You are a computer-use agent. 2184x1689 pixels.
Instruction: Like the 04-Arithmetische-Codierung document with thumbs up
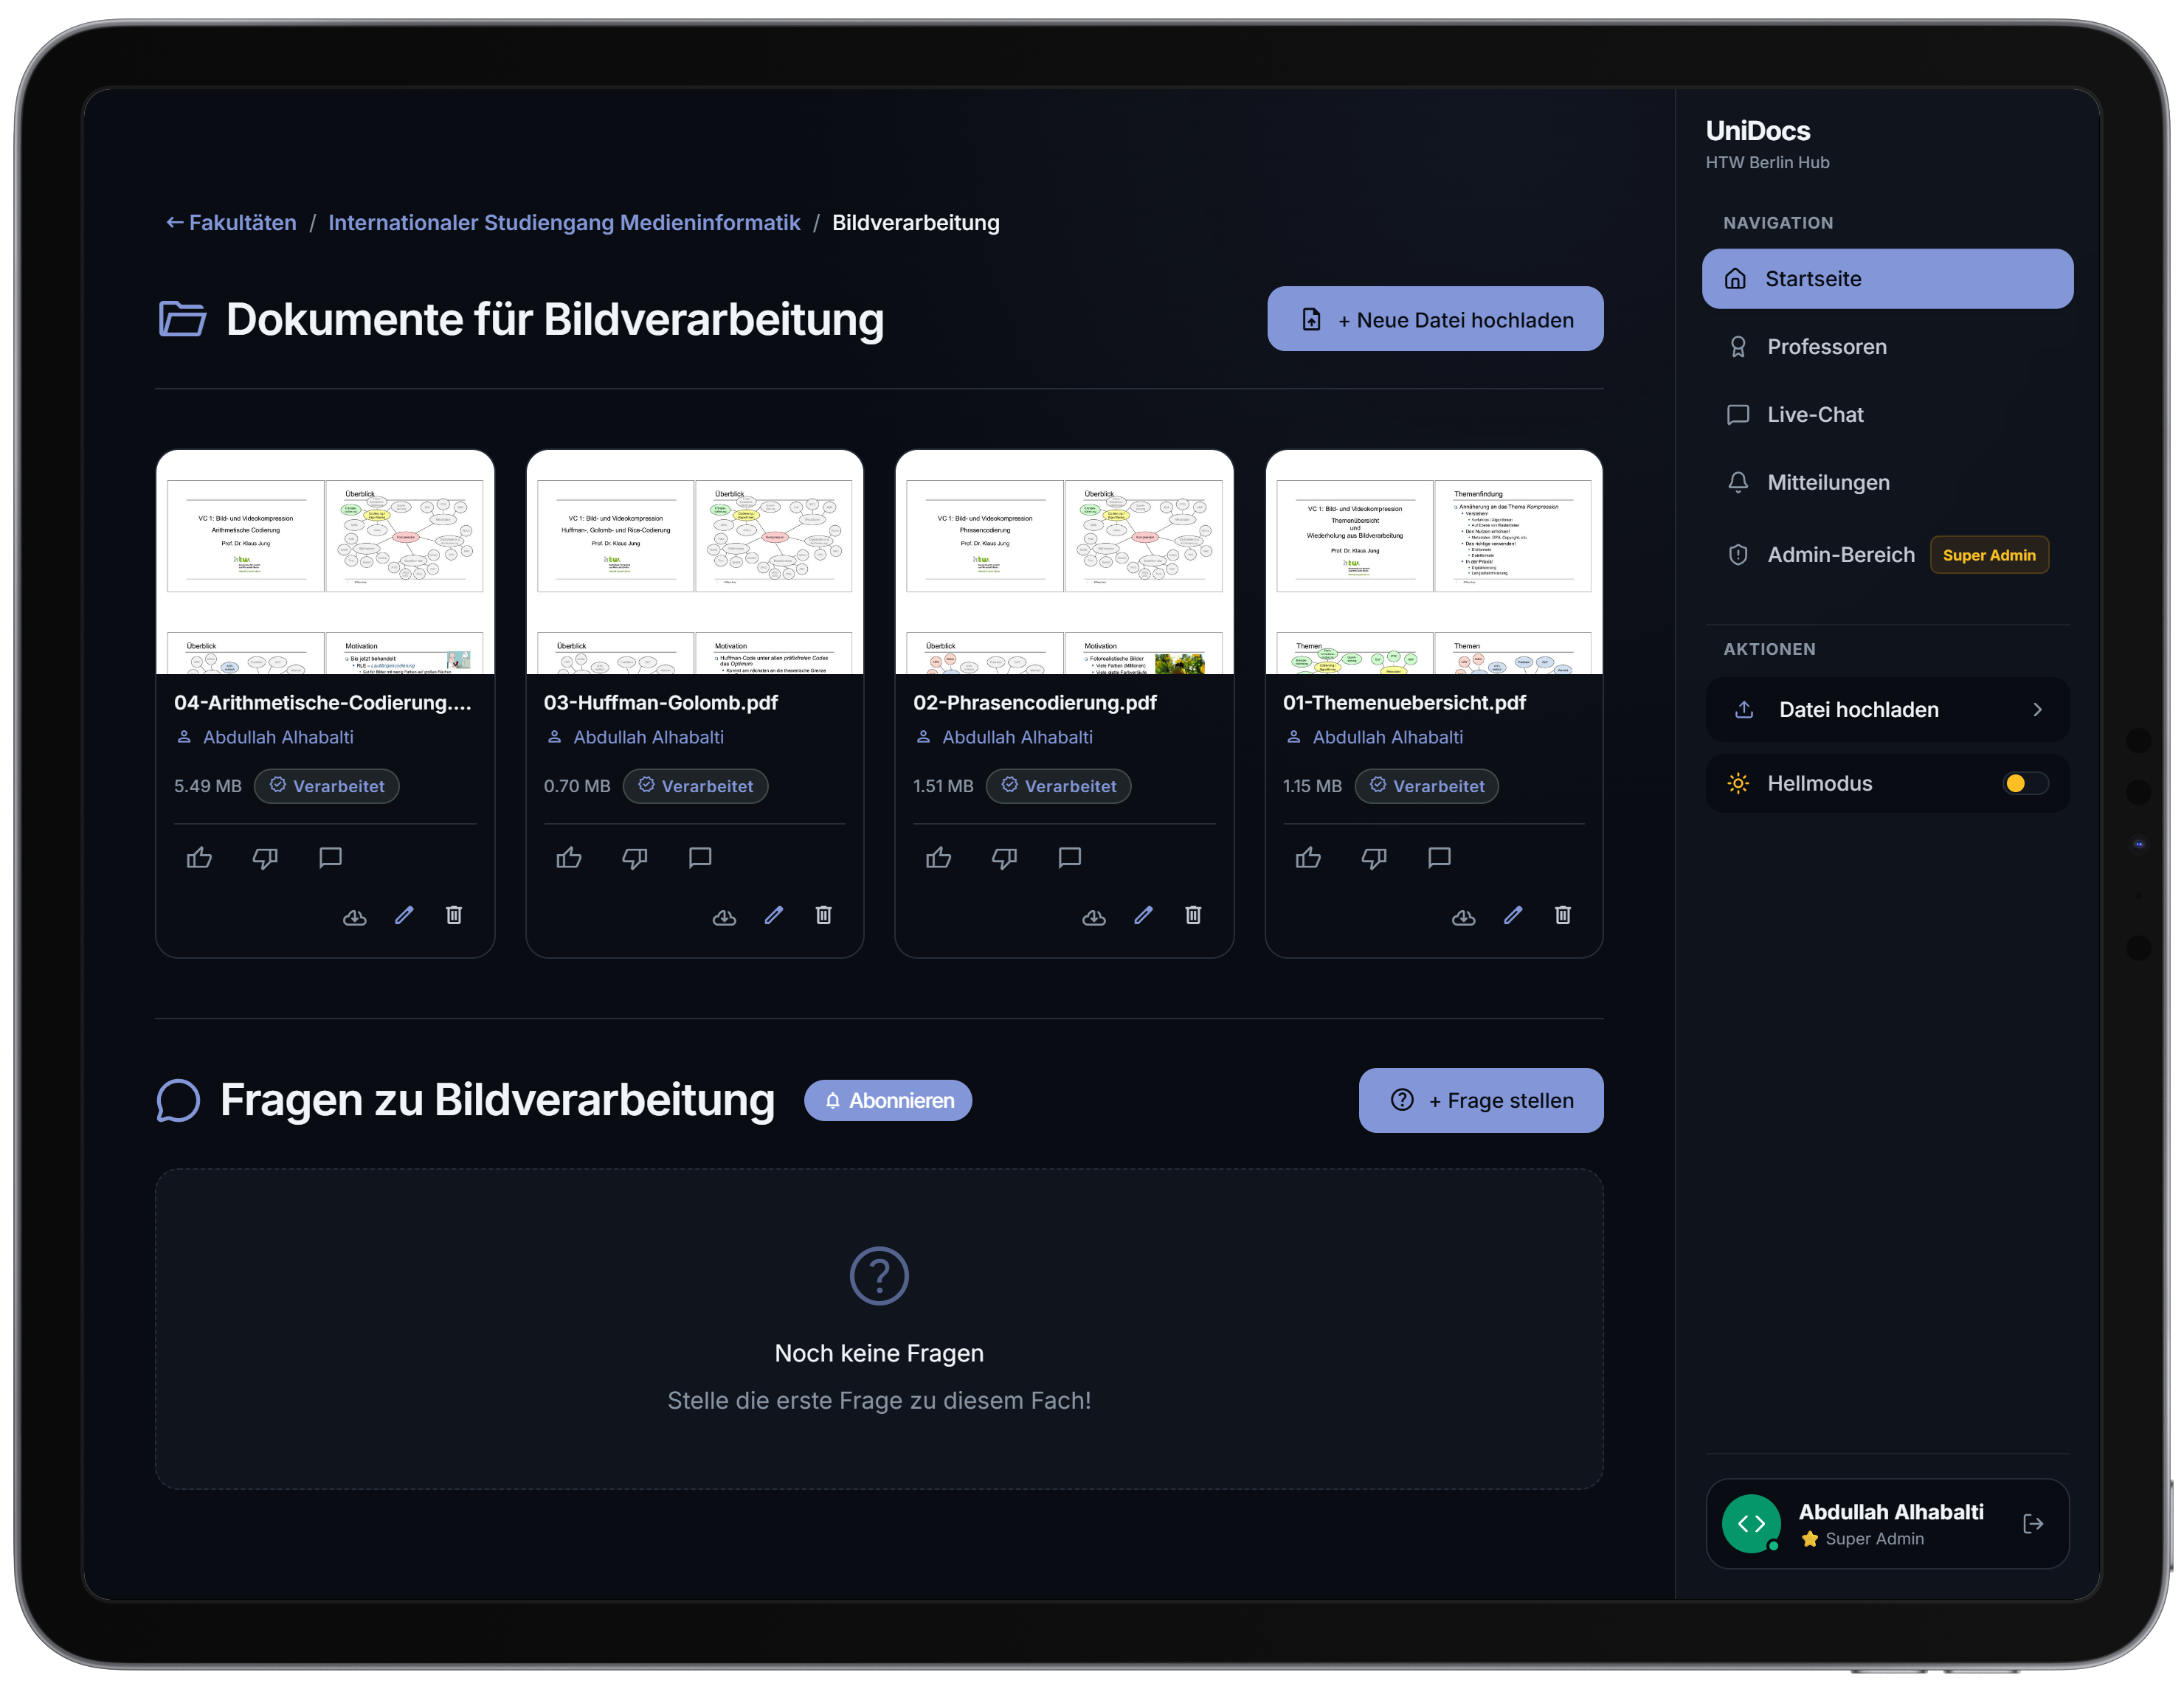(199, 858)
